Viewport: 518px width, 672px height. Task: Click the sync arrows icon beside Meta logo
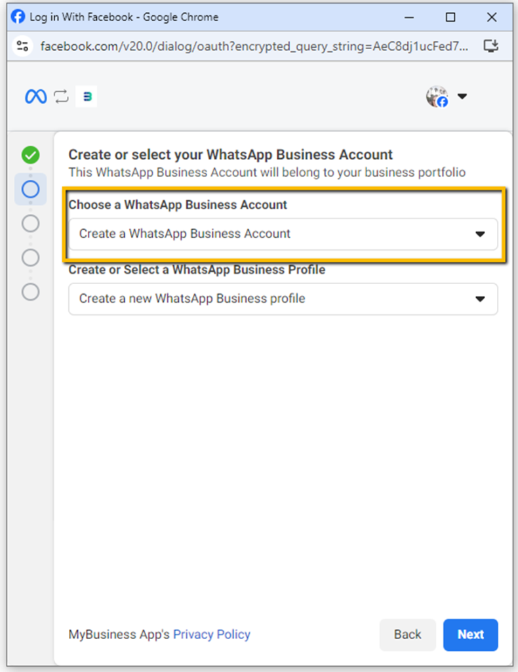[x=61, y=96]
